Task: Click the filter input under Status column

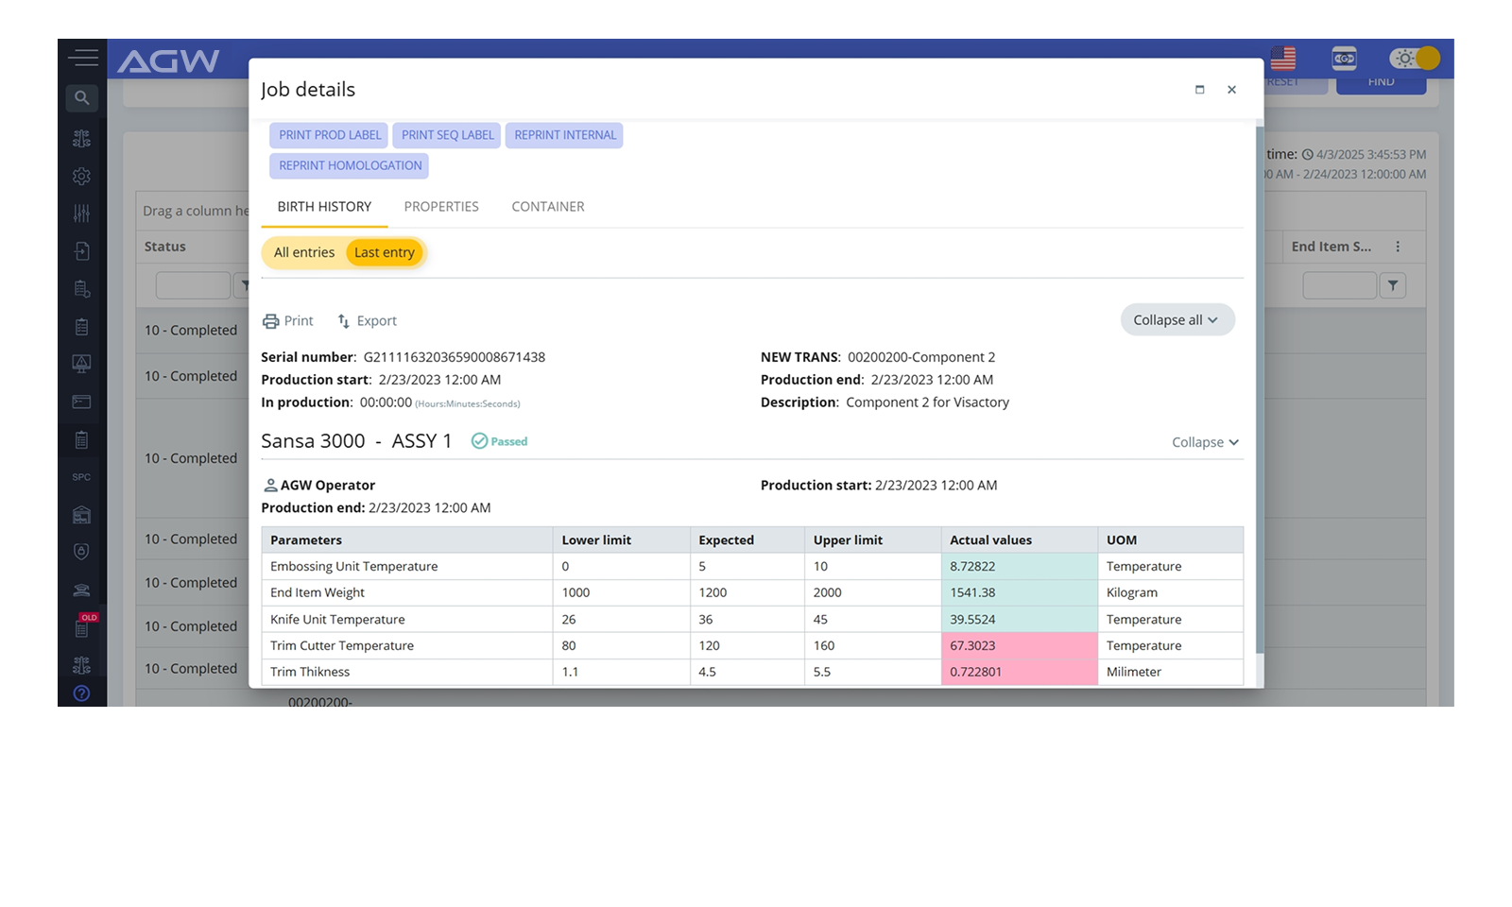Action: point(193,285)
